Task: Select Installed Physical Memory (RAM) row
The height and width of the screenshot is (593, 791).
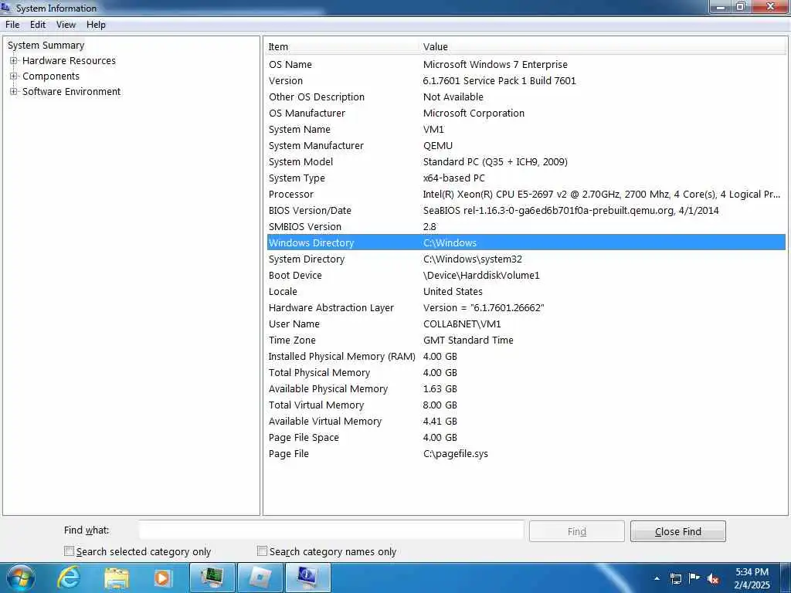Action: tap(526, 356)
